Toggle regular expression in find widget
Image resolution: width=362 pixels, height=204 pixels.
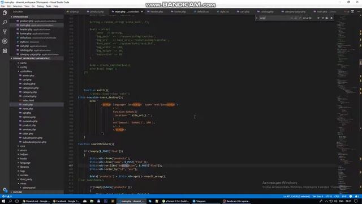click(x=300, y=18)
